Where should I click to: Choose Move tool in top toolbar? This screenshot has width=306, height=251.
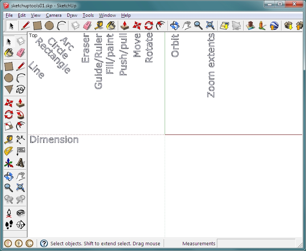[137, 26]
